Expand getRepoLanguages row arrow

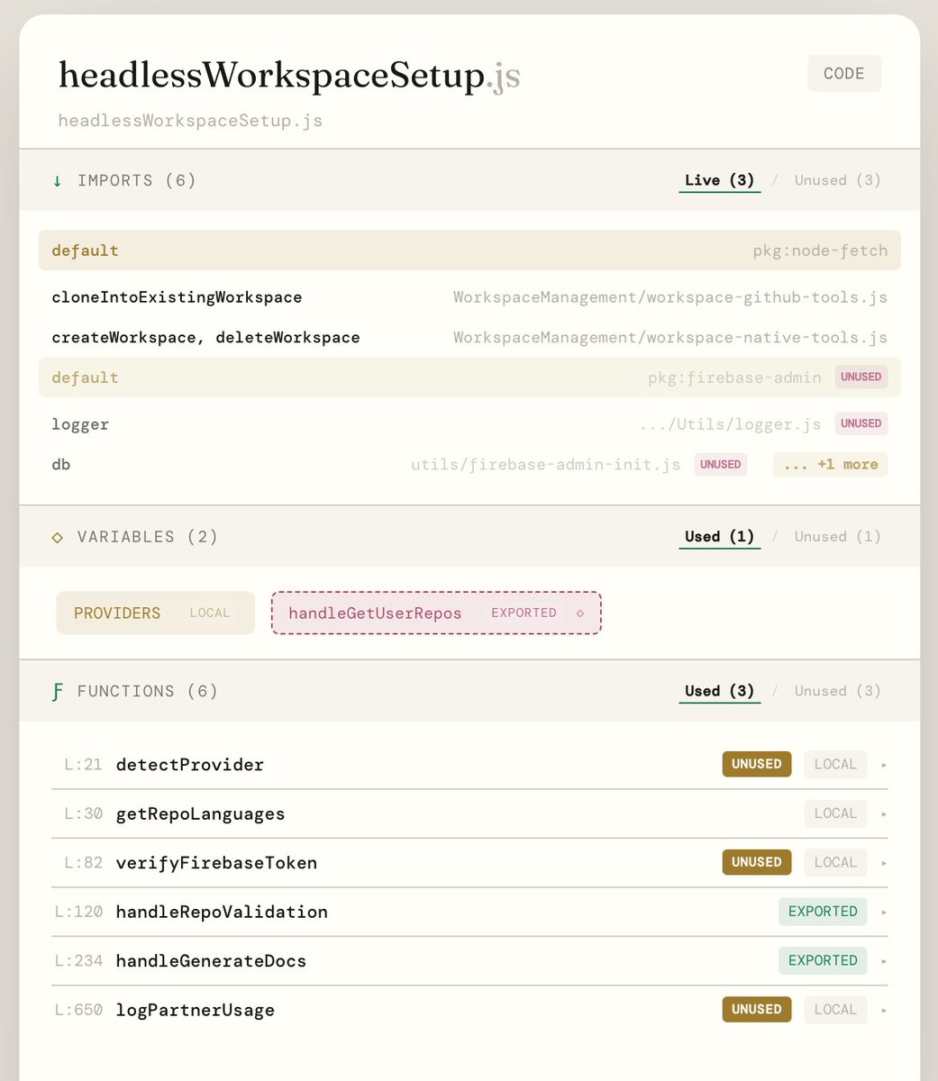[x=884, y=813]
